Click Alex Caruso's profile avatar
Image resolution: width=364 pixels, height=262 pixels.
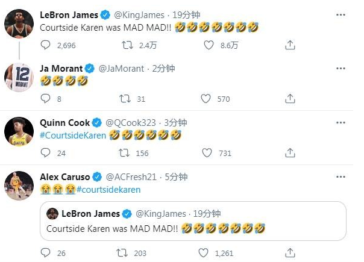click(19, 185)
